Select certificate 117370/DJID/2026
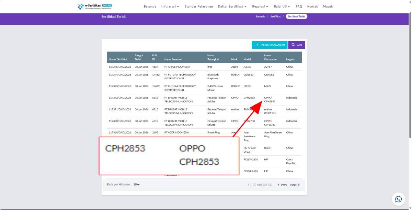412x210 pixels. click(x=120, y=121)
